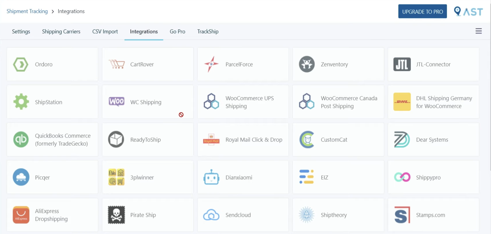Switch to the TrackShip tab
Image resolution: width=491 pixels, height=234 pixels.
pos(208,31)
